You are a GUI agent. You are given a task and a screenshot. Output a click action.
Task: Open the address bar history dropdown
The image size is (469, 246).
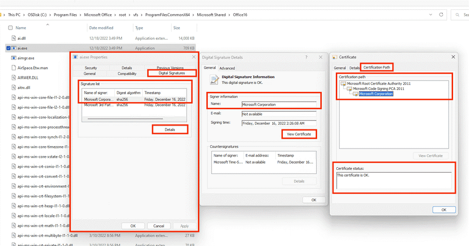[x=431, y=15]
